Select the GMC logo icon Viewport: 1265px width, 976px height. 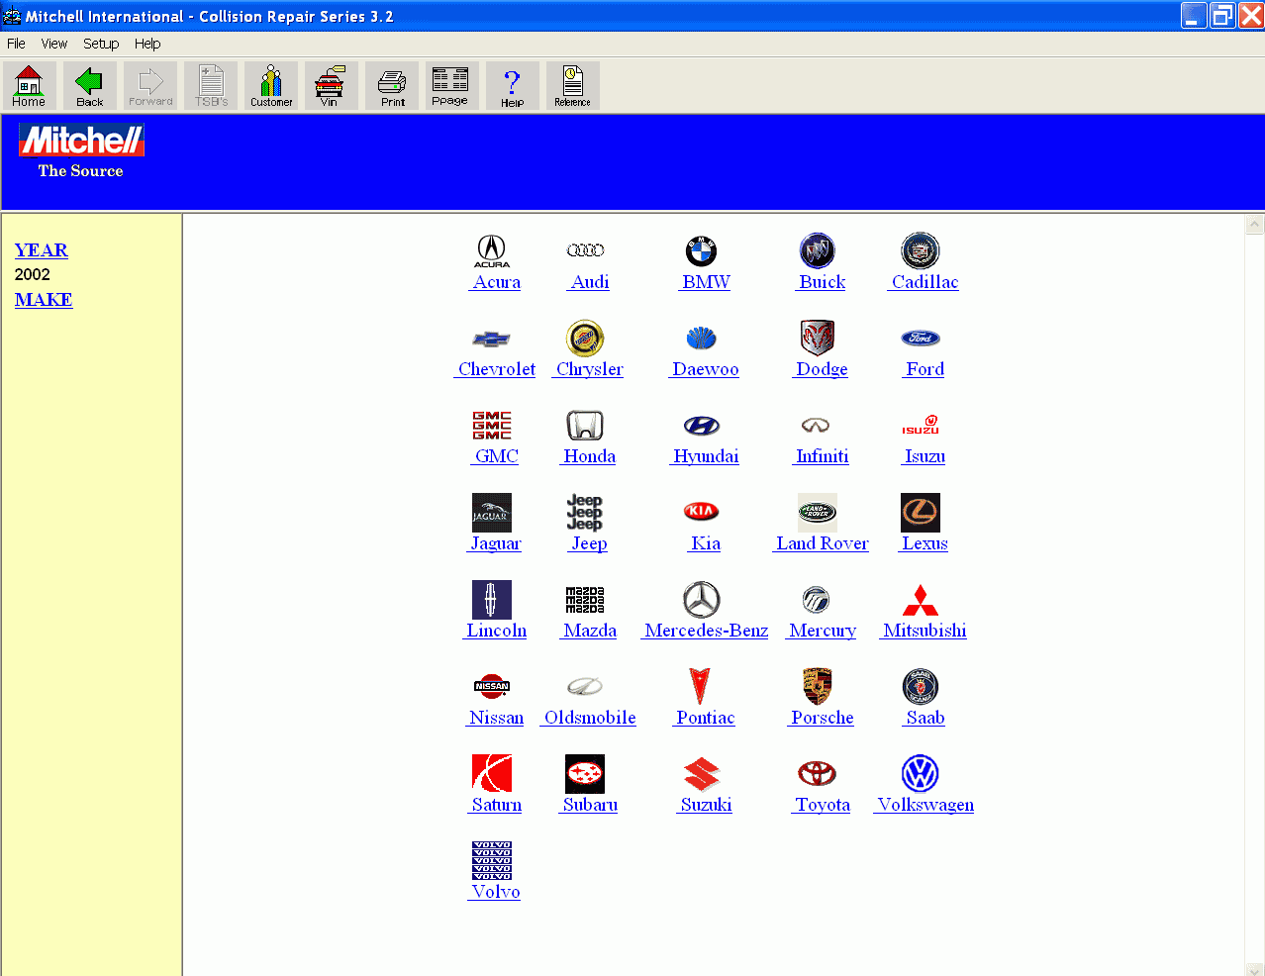click(492, 426)
